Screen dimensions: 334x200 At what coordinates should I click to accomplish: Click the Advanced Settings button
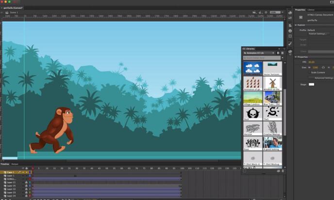[x=324, y=78]
